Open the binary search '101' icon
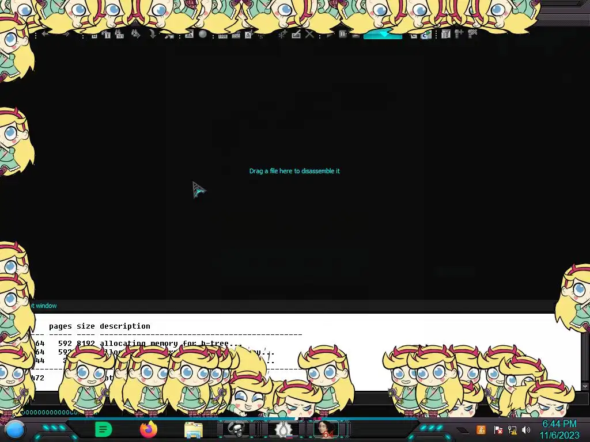Viewport: 590px width, 442px height. click(119, 35)
